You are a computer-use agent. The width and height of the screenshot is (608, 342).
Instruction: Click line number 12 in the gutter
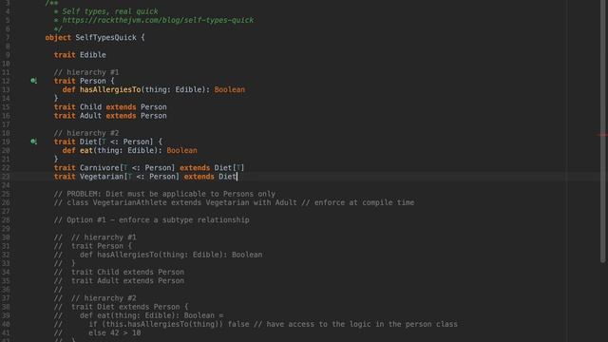[x=6, y=81]
